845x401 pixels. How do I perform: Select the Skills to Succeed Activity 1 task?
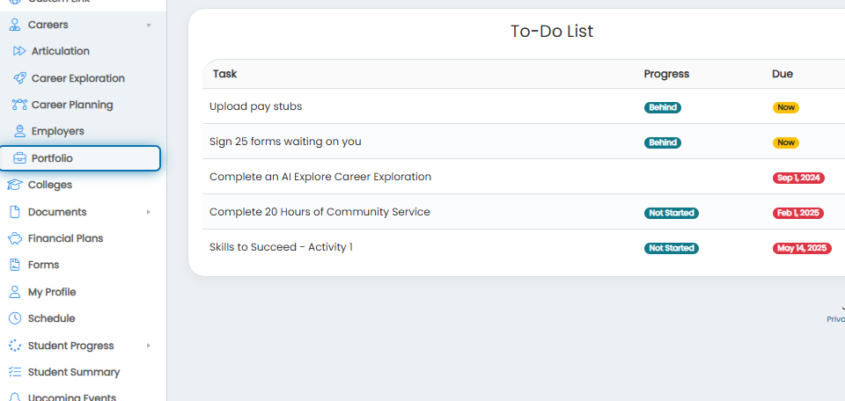coord(281,247)
